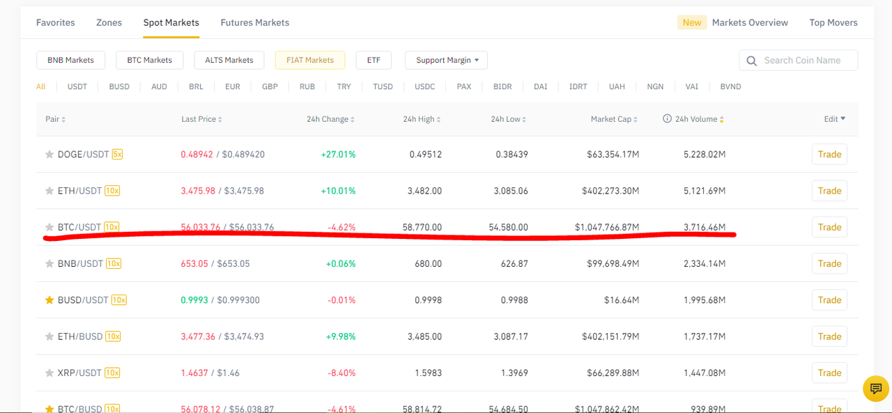This screenshot has height=413, width=892.
Task: Favorite the ETH/USDT pair star
Action: 49,191
